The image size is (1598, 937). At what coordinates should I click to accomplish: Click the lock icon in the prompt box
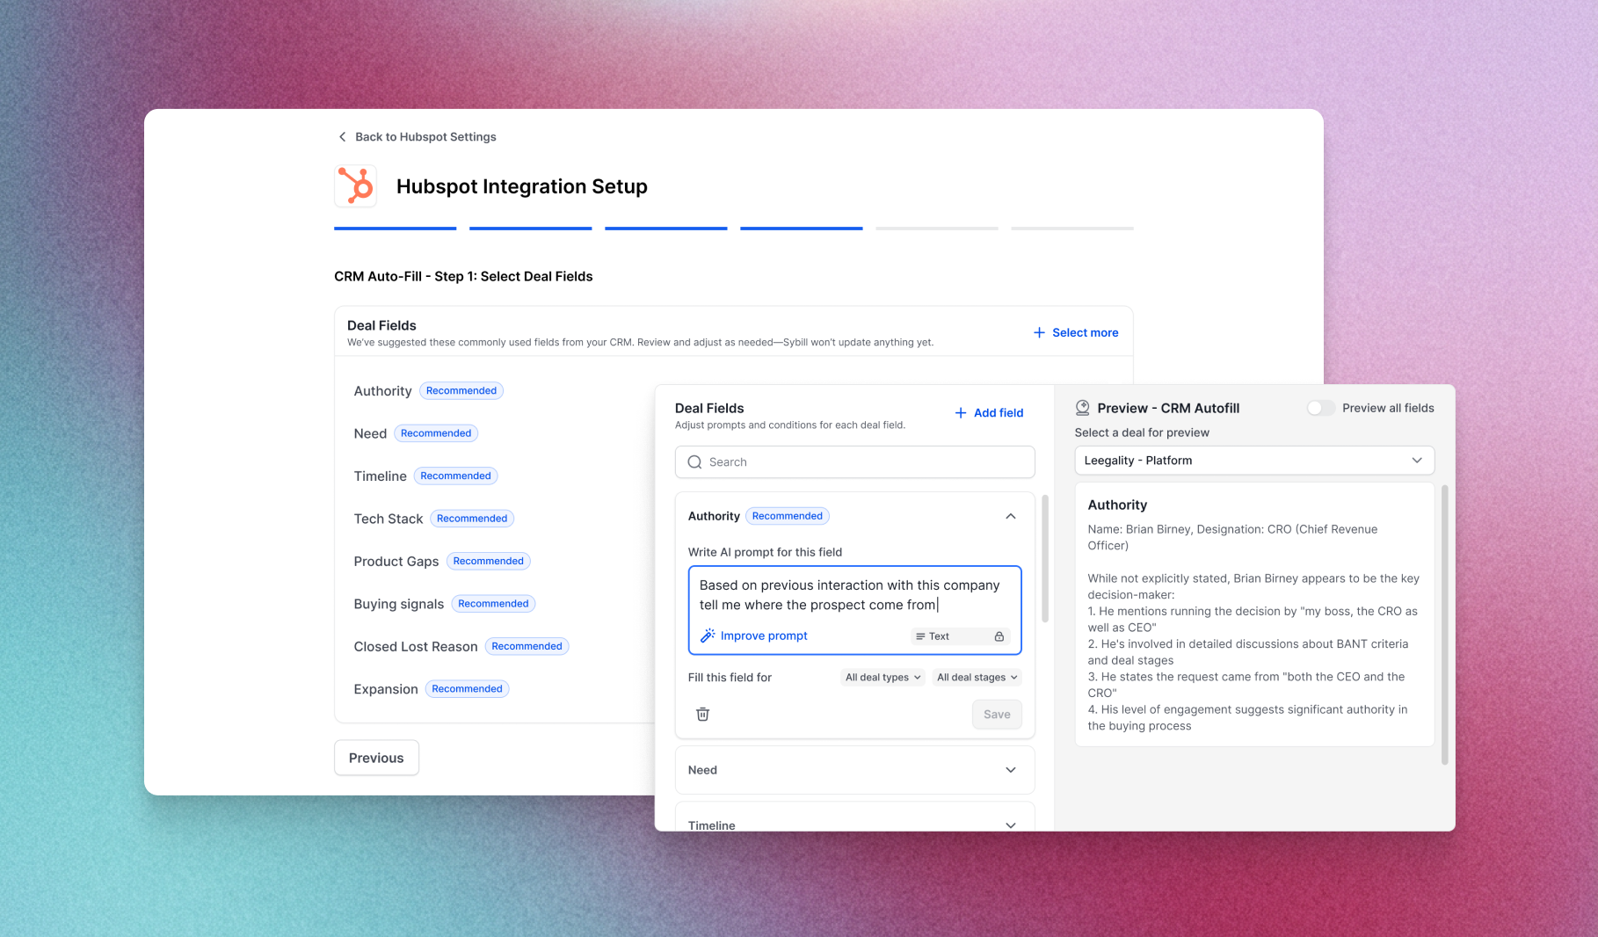point(999,636)
